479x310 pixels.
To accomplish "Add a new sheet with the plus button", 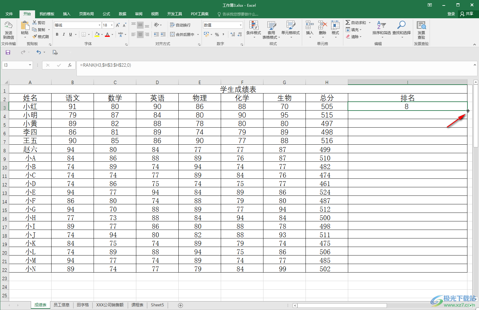I will [x=181, y=305].
